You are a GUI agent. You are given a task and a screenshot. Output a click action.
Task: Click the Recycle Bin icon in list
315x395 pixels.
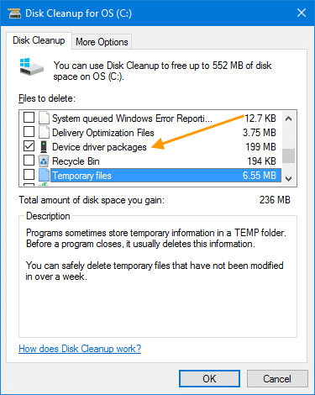coord(44,161)
